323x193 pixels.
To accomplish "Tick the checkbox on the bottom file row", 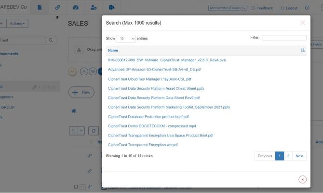I will [x=76, y=187].
